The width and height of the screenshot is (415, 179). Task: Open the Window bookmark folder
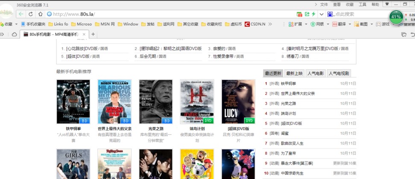[x=128, y=24]
